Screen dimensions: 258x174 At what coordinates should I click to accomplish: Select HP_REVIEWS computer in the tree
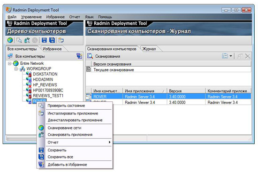(45, 85)
